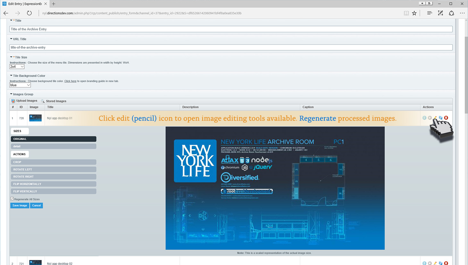The height and width of the screenshot is (265, 468).
Task: Open the blue background color dropdown
Action: click(x=20, y=85)
